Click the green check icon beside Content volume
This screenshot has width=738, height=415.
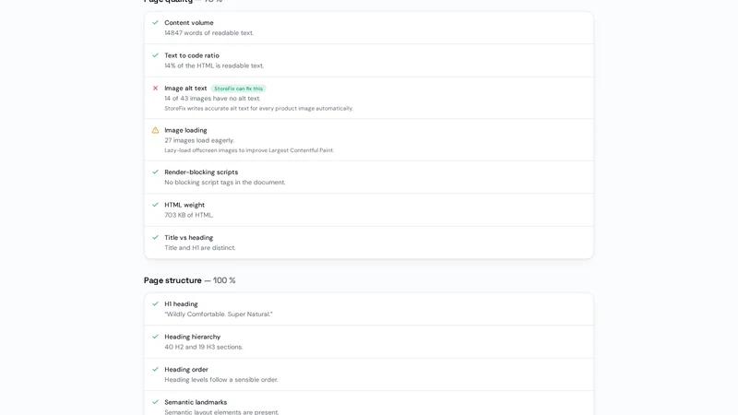(155, 22)
